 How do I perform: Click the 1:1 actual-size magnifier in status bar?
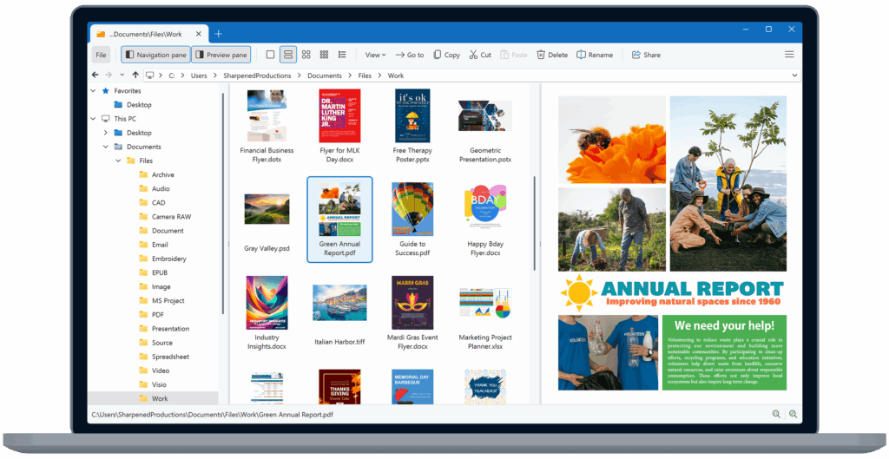pos(777,414)
